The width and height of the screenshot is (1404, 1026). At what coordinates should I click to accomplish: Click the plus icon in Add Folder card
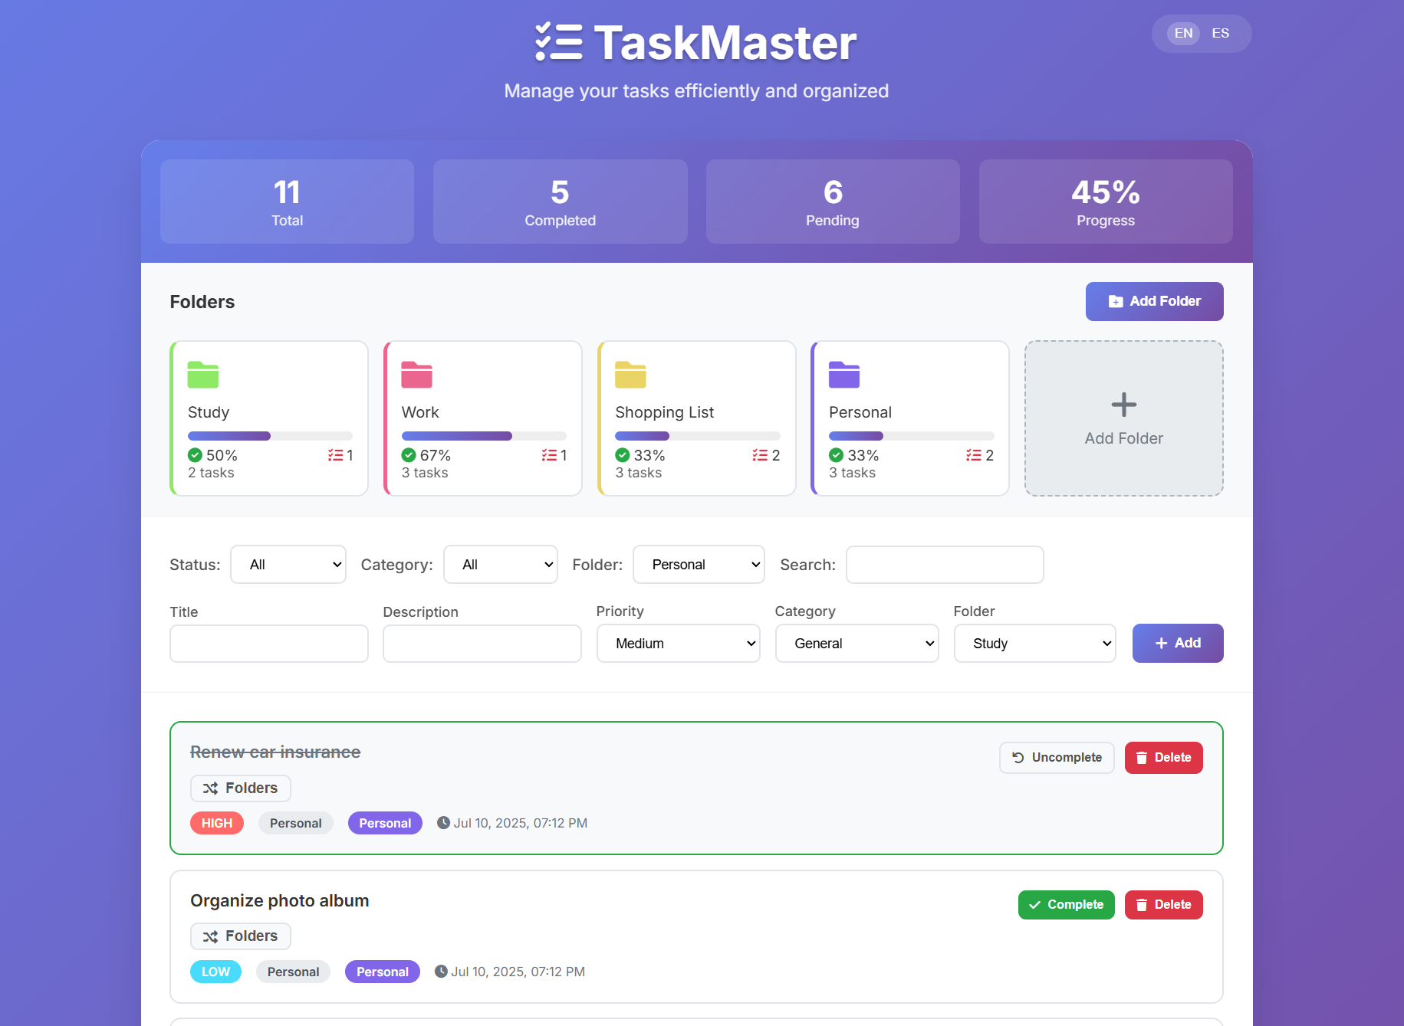[x=1124, y=405]
